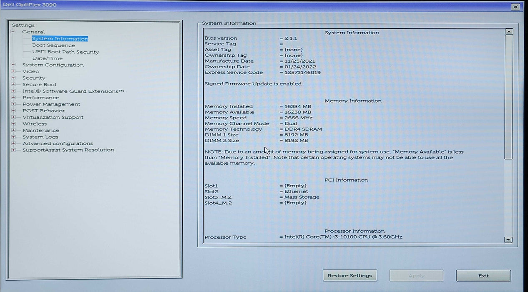Select the Date/Time entry
528x292 pixels.
tap(47, 58)
